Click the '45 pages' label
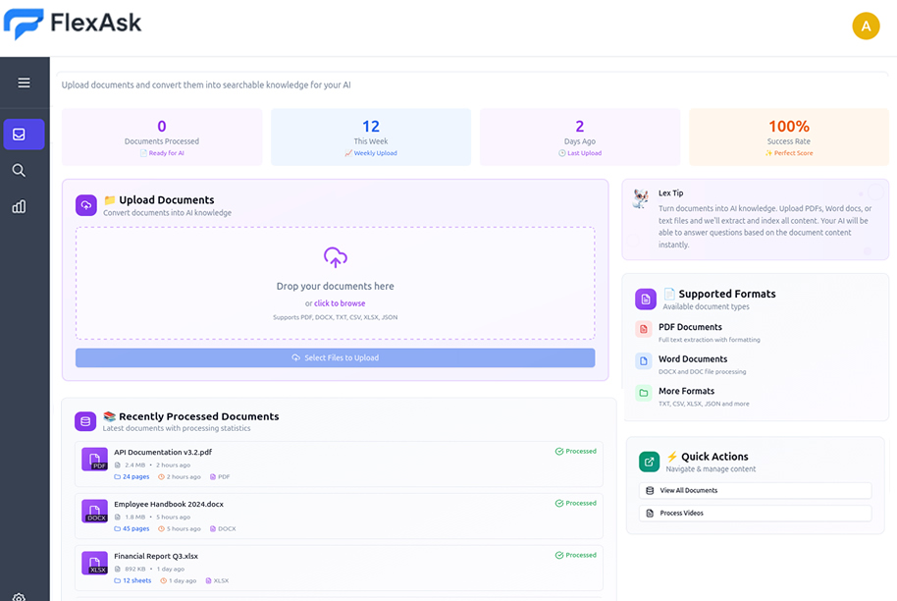This screenshot has width=897, height=601. point(135,529)
